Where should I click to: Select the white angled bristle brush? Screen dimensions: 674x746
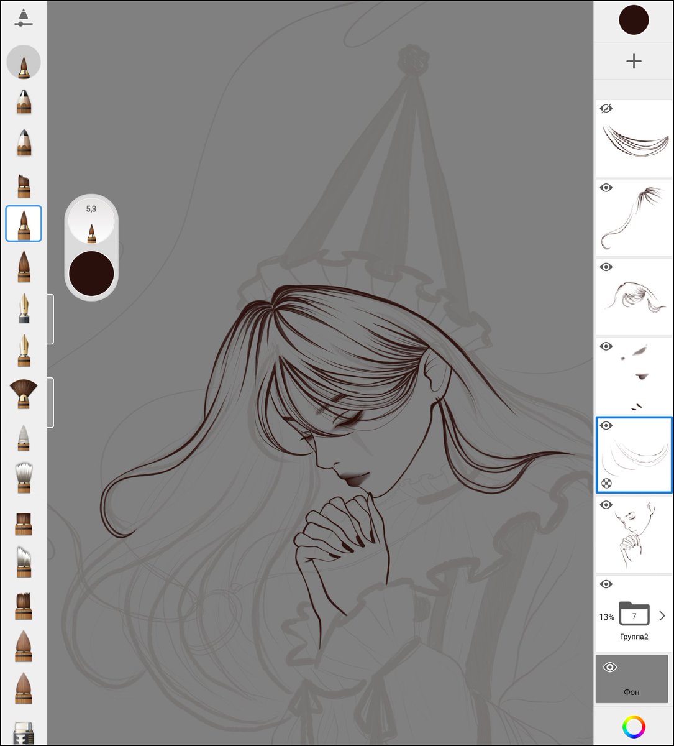(x=24, y=562)
